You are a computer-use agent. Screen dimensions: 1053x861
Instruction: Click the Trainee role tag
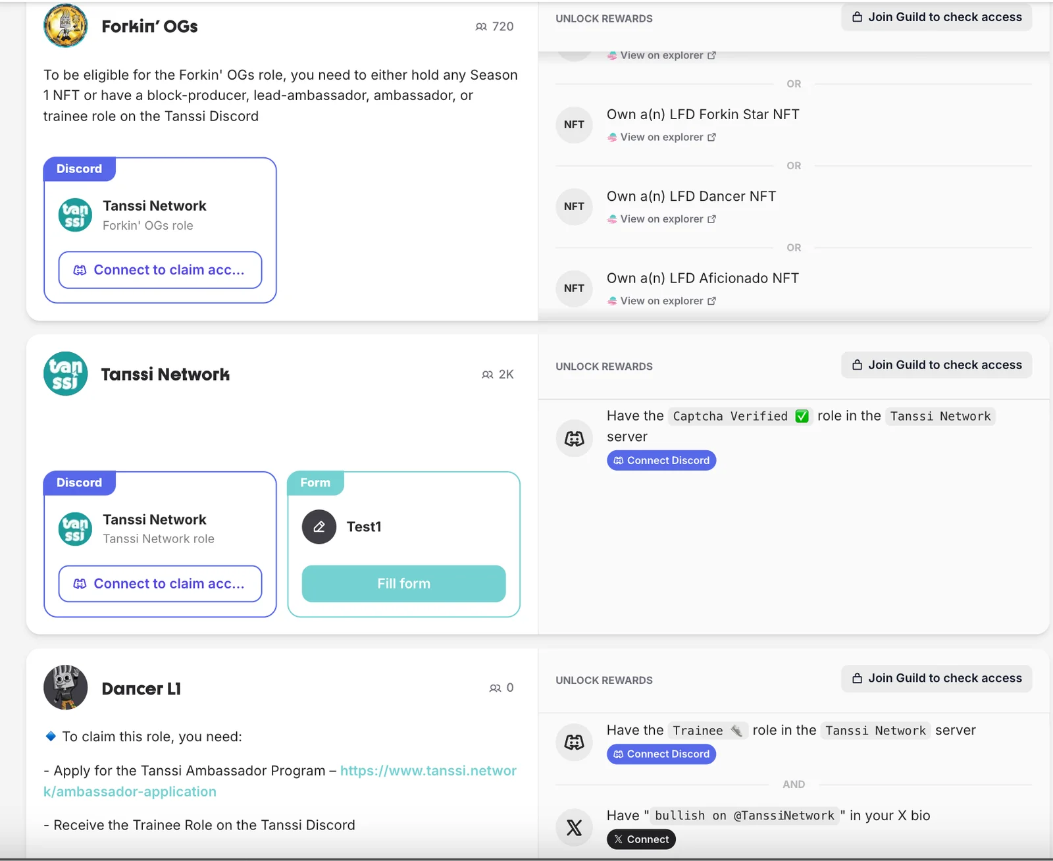click(x=707, y=731)
